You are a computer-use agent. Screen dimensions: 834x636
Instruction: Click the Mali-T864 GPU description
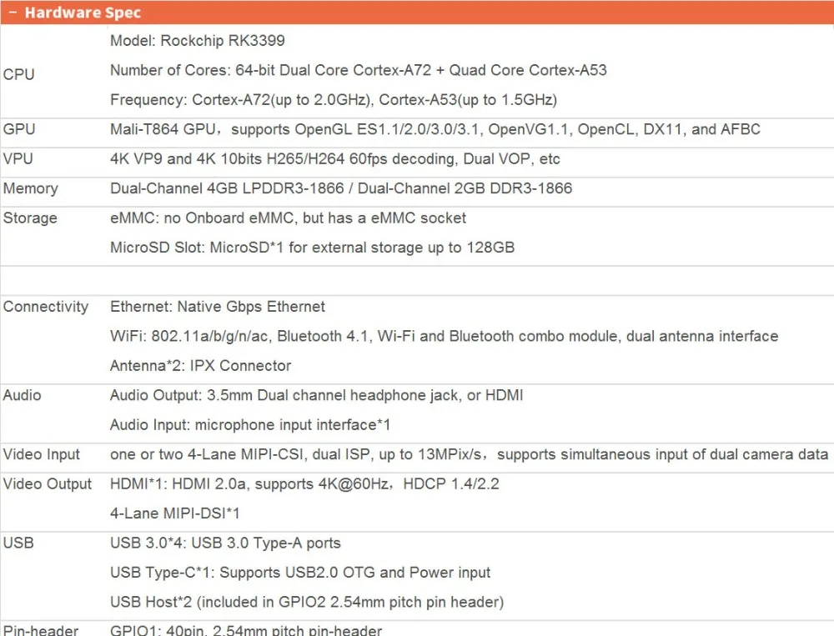(435, 129)
